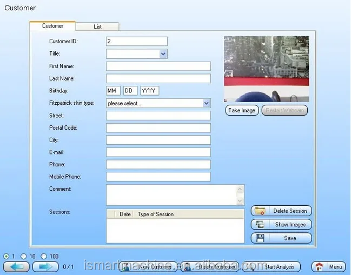Click the Delete Session folder icon
The height and width of the screenshot is (275, 351).
260,211
